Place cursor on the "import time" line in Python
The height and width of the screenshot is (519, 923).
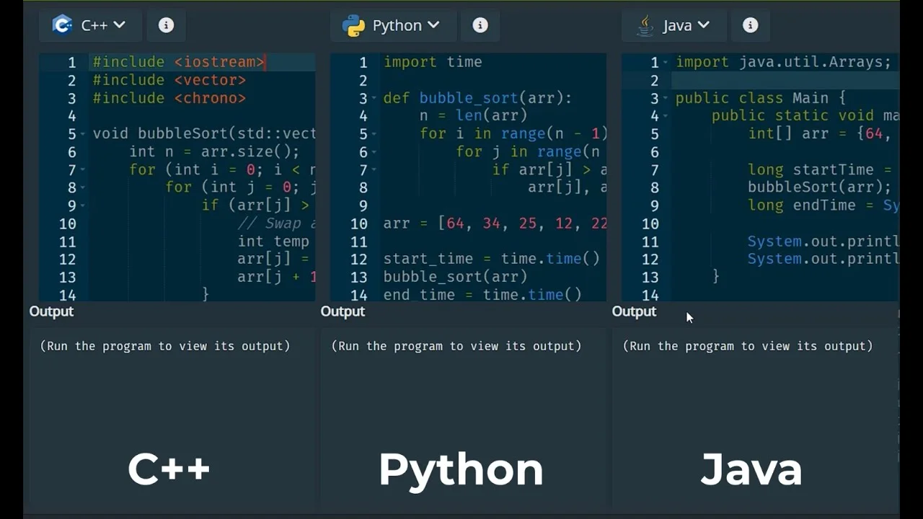tap(433, 62)
